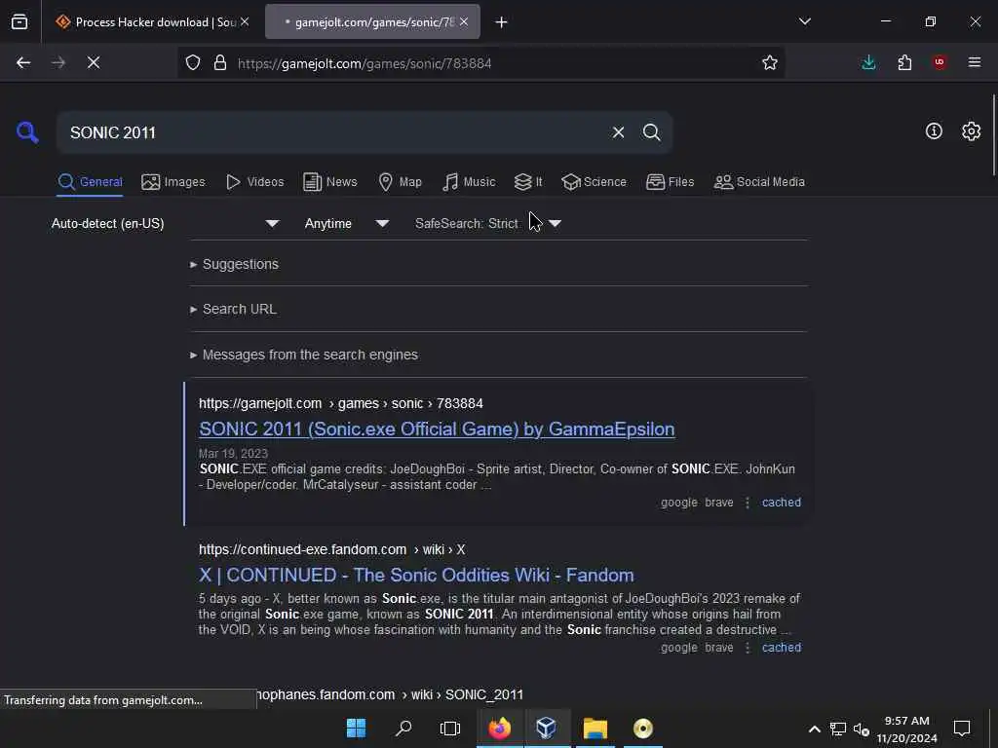The width and height of the screenshot is (998, 748).
Task: Open the Windows Start menu
Action: pyautogui.click(x=356, y=729)
